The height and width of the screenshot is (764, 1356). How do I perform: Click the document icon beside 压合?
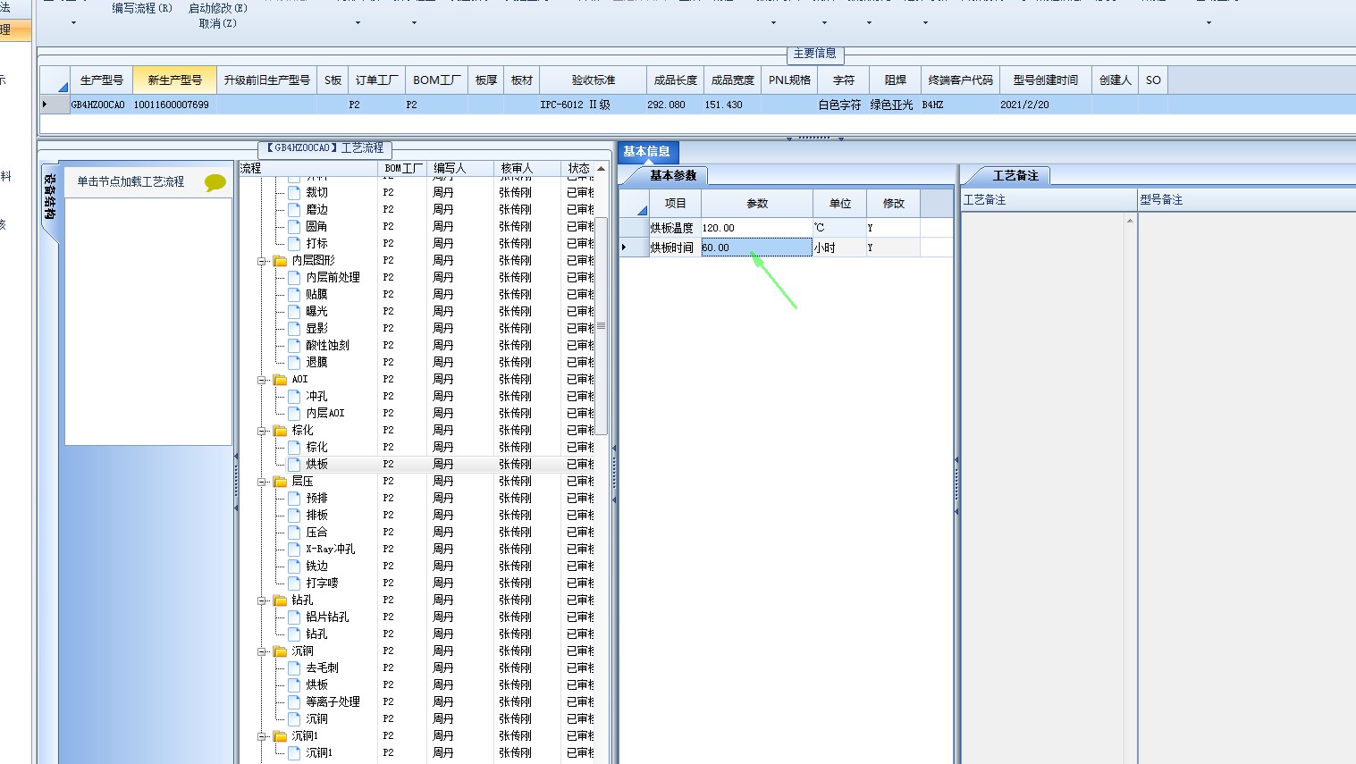pos(294,532)
